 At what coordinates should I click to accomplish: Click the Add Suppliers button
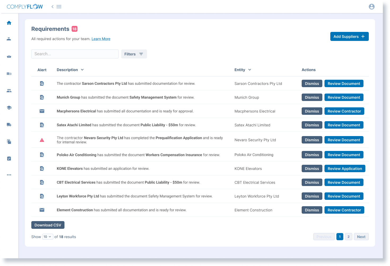[x=349, y=36]
